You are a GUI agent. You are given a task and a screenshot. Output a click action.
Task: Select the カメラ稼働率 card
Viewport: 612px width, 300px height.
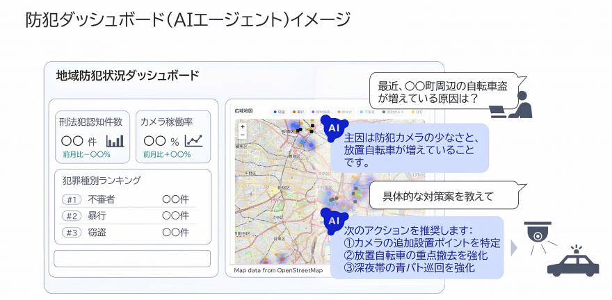tap(173, 137)
